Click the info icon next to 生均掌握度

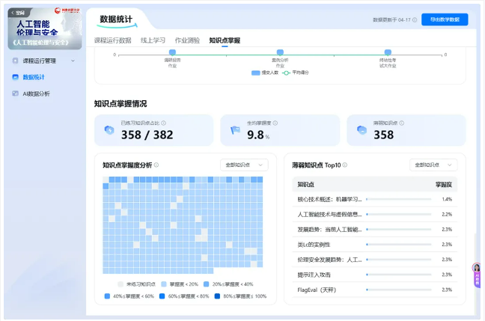(275, 123)
